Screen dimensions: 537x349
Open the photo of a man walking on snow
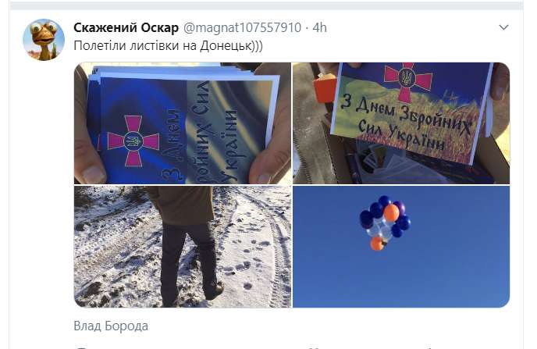182,247
